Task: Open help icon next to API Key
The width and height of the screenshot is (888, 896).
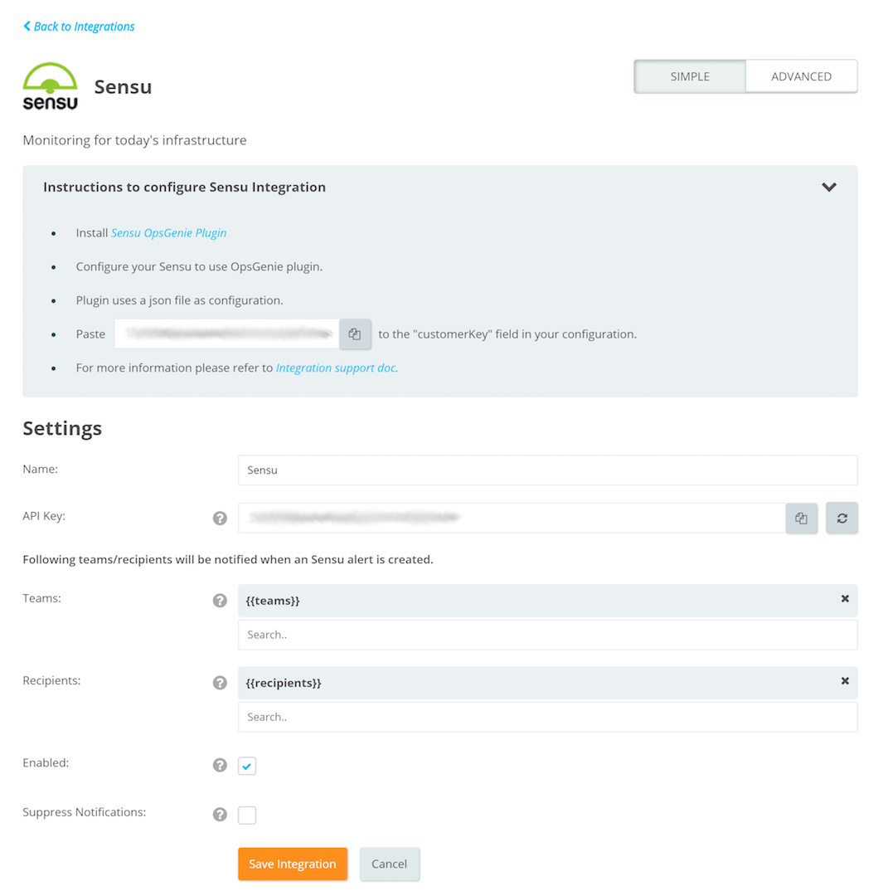Action: click(x=220, y=519)
